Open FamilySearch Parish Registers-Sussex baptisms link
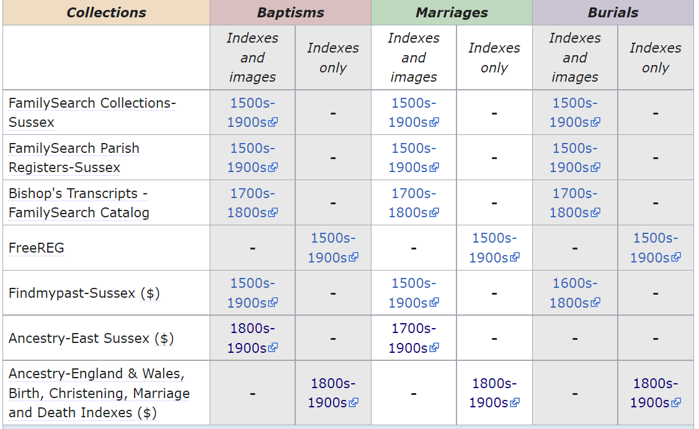Screen dimensions: 699x429 252,157
